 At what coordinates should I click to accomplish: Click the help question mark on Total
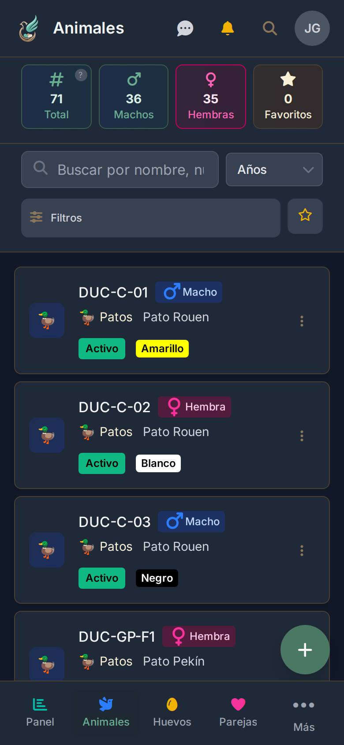pos(81,75)
